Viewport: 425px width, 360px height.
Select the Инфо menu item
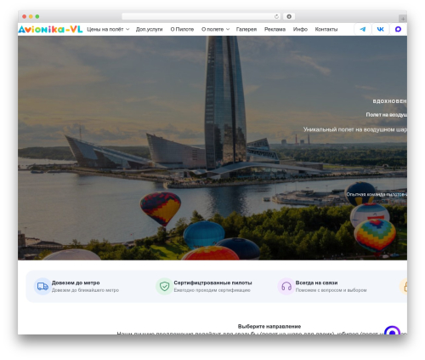tap(300, 29)
